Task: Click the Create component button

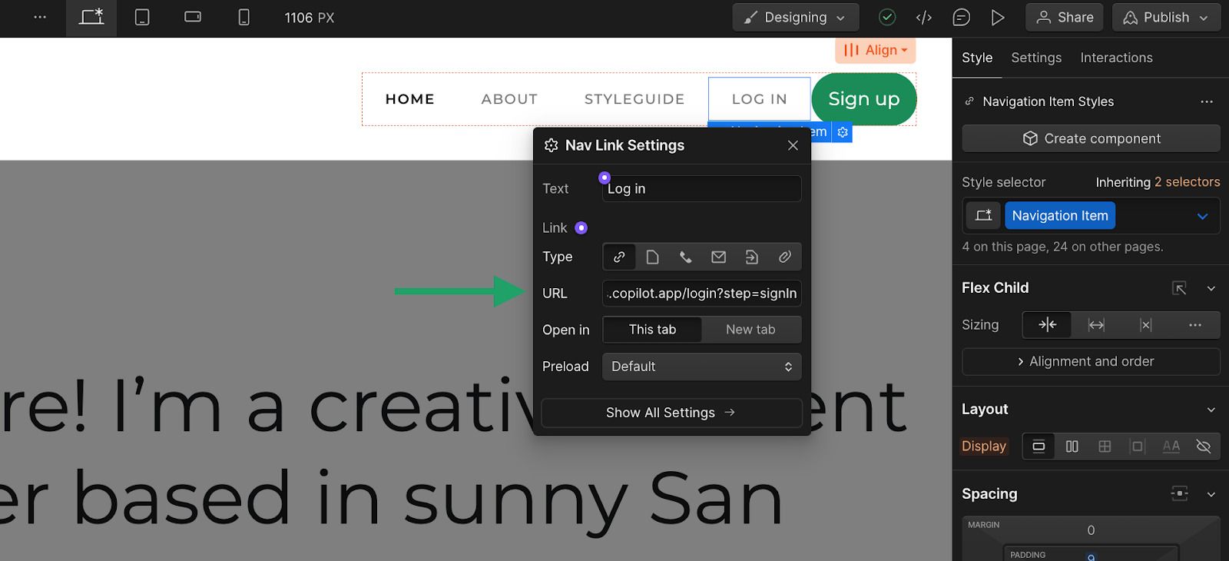Action: click(1091, 138)
